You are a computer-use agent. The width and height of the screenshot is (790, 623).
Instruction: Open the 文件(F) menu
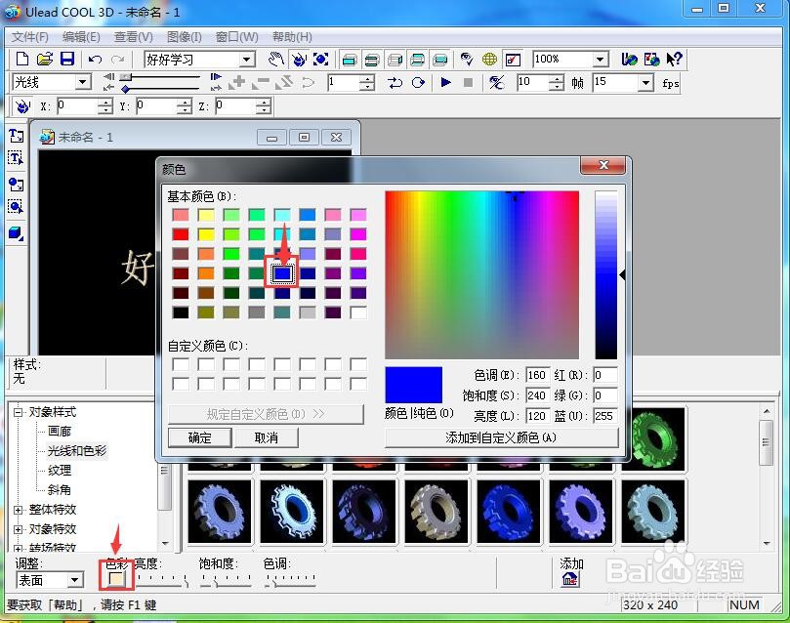click(x=29, y=37)
